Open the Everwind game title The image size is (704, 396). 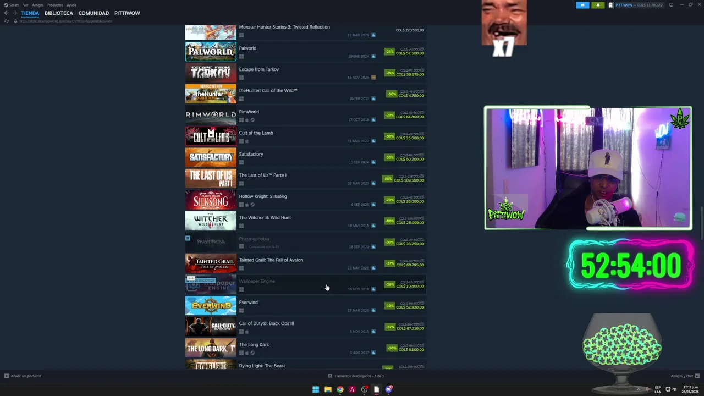coord(248,302)
